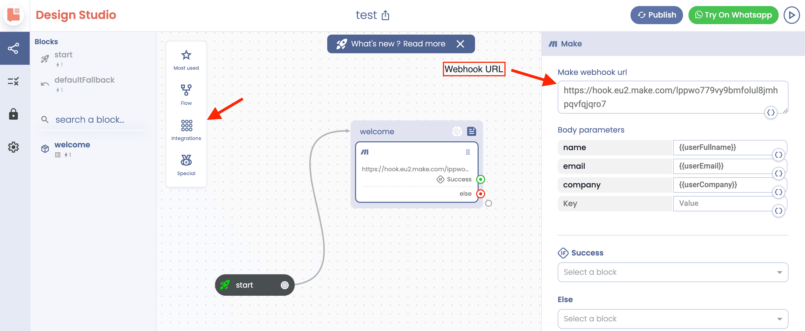Click the webhook URL text in welcome card
This screenshot has height=331, width=805.
point(415,169)
